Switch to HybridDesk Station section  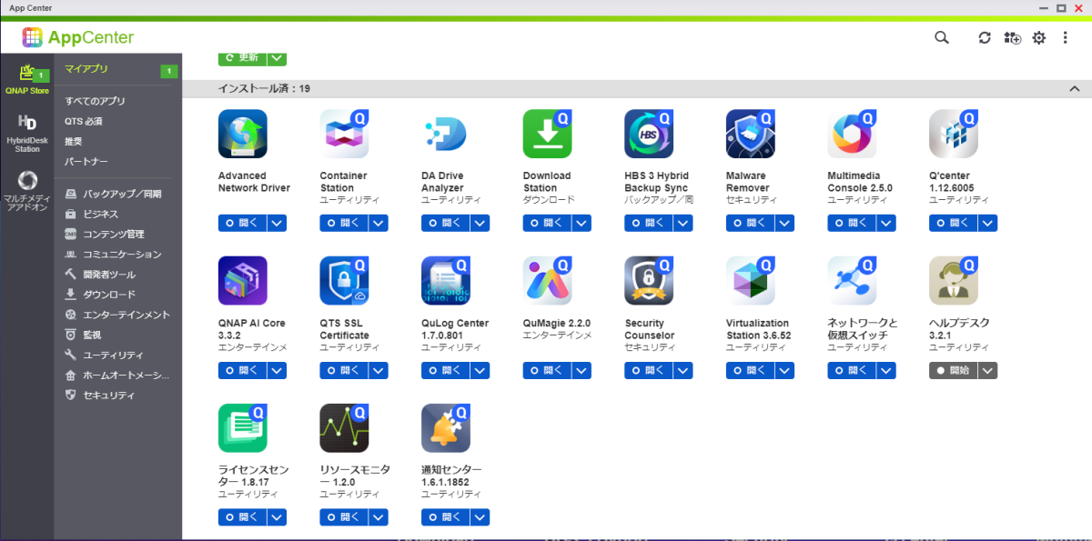[27, 133]
